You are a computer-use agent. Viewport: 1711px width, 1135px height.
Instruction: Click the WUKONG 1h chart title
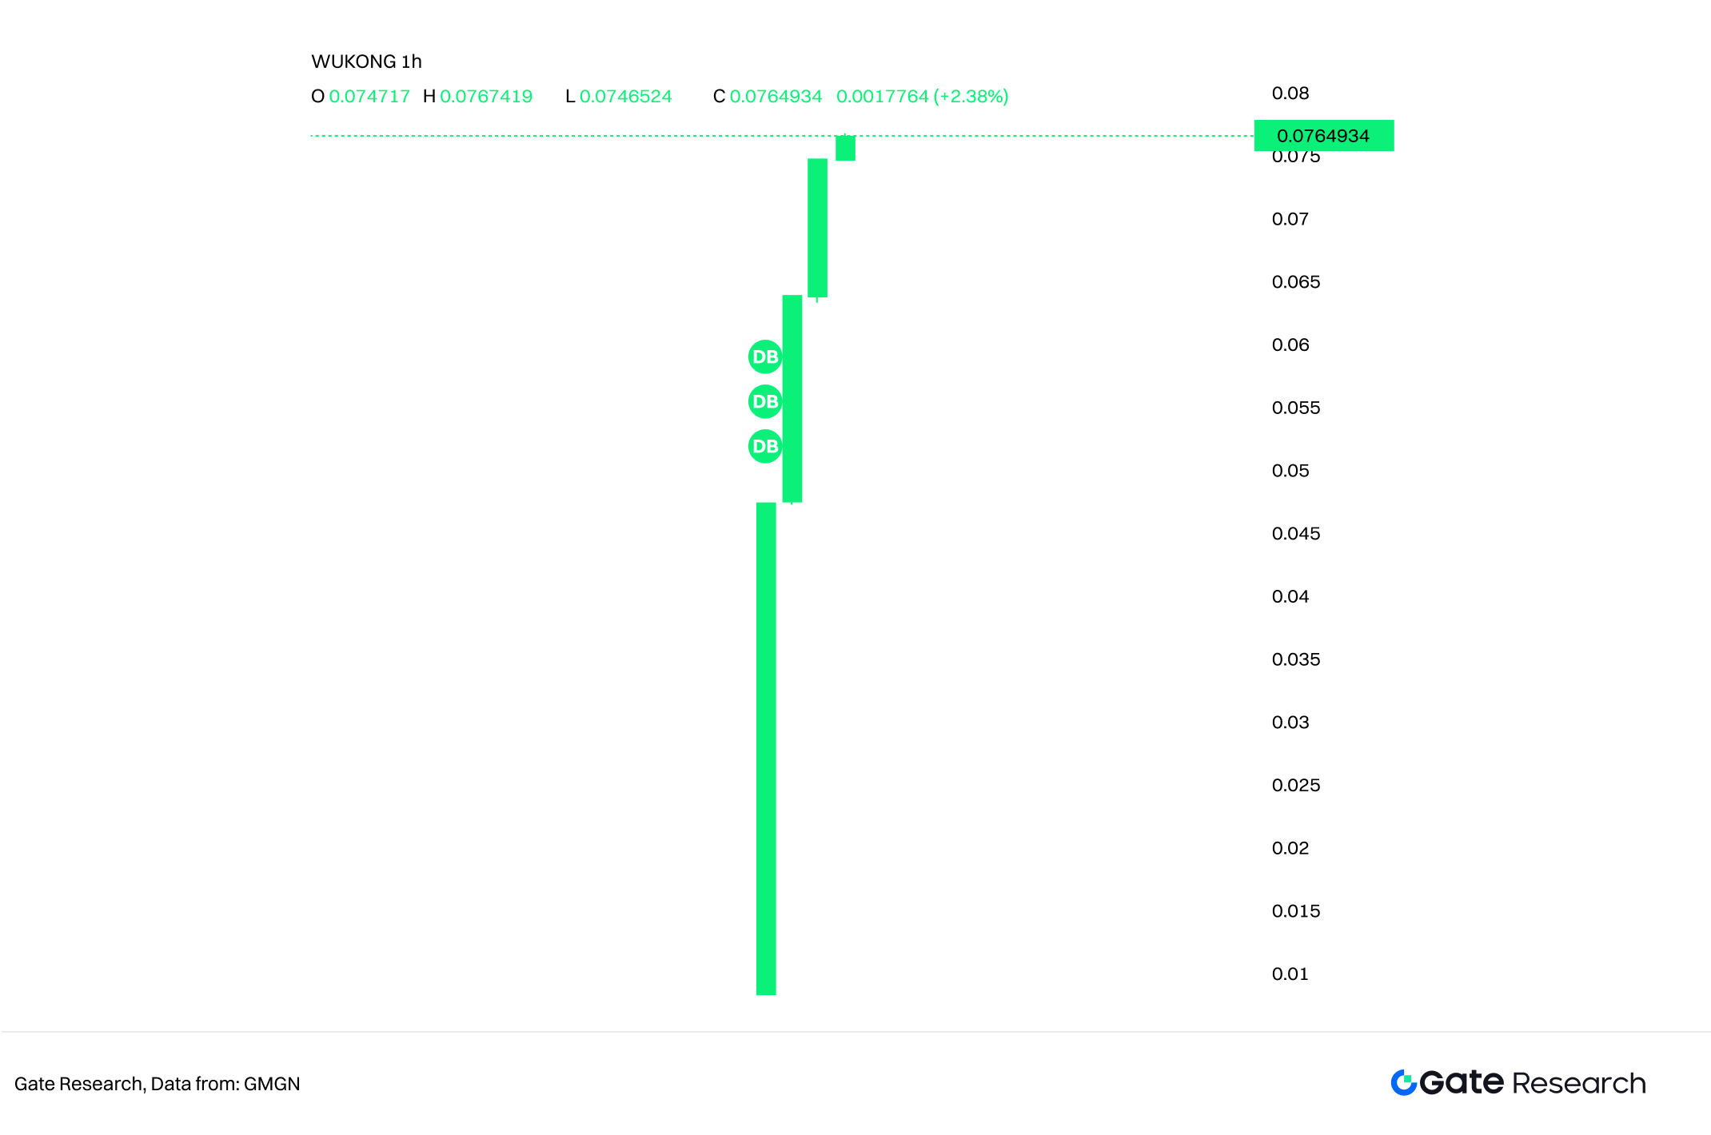tap(366, 62)
